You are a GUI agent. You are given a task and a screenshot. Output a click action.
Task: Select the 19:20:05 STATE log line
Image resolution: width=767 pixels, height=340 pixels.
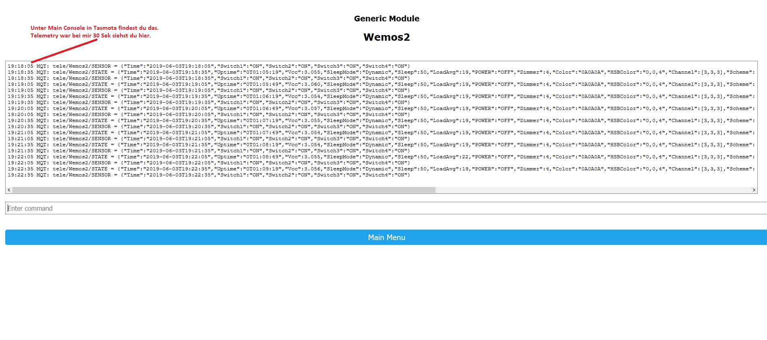point(381,108)
